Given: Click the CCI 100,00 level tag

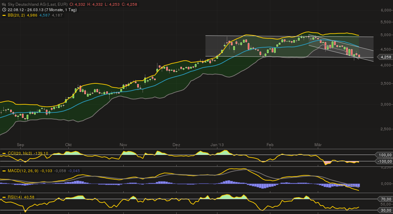Looking at the screenshot, I should click(x=384, y=155).
